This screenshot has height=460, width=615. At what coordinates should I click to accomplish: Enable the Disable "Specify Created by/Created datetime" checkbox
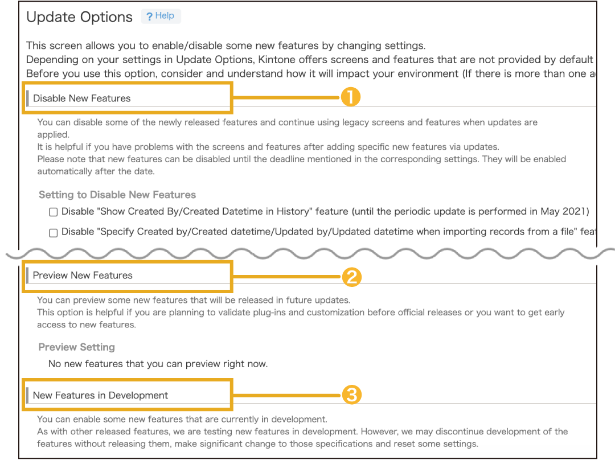pos(54,232)
